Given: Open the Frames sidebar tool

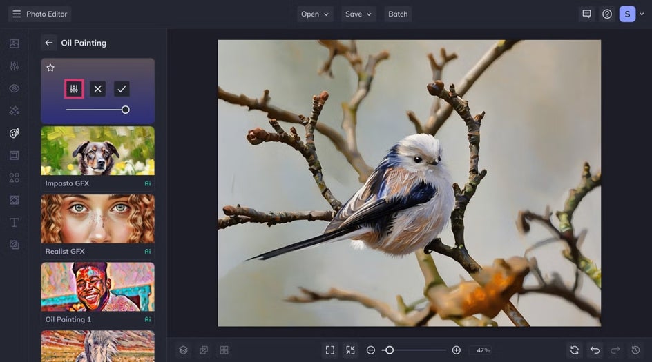Looking at the screenshot, I should tap(14, 155).
